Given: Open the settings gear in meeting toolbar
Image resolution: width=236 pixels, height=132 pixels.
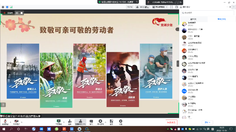Looking at the screenshot, I should pyautogui.click(x=121, y=122).
